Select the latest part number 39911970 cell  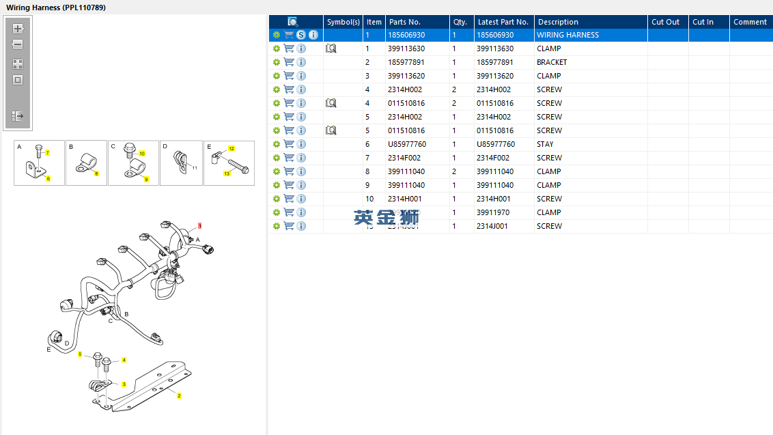[x=504, y=212]
